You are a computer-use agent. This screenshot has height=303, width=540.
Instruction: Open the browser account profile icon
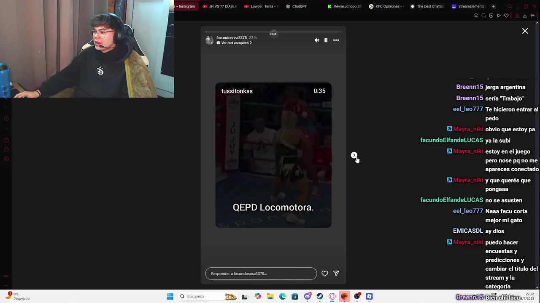point(517,16)
